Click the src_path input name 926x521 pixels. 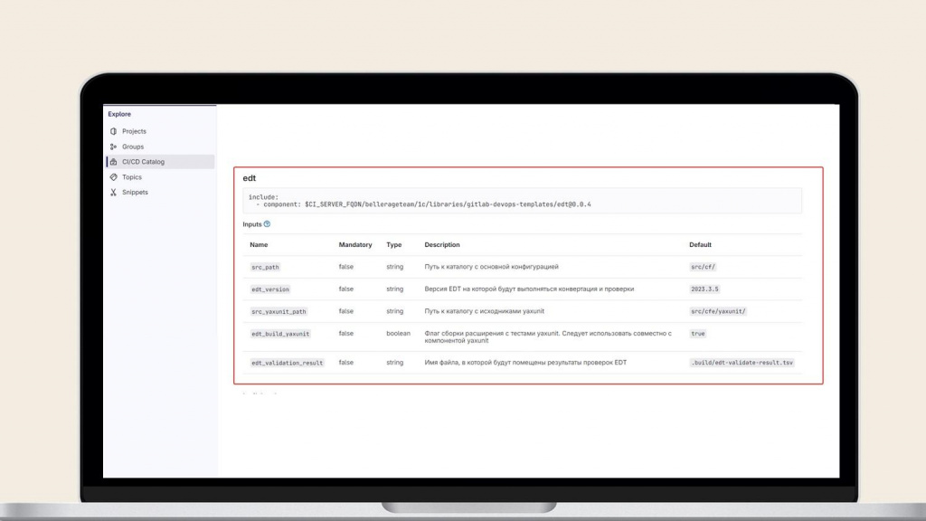tap(265, 267)
